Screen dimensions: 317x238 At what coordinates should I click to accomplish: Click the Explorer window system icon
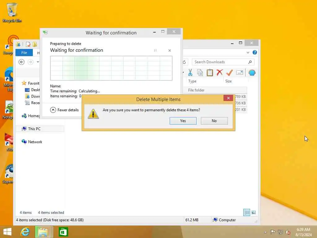[18, 44]
